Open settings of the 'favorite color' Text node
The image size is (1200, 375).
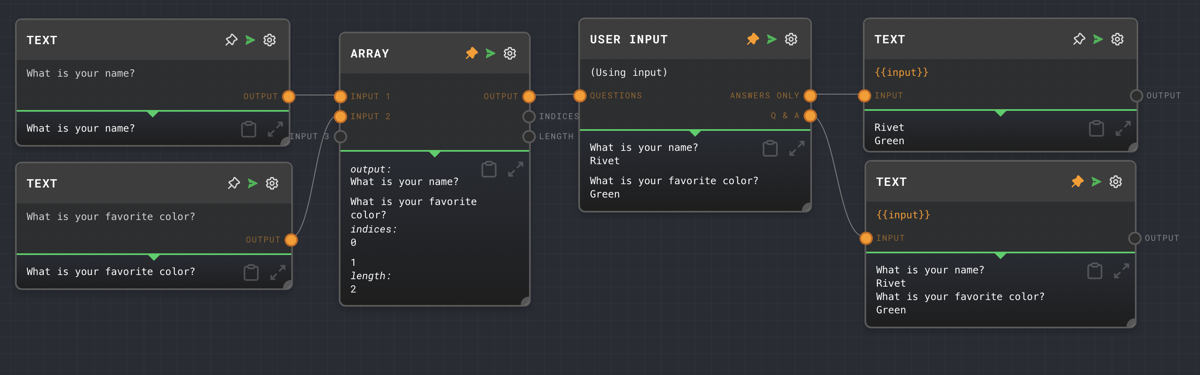272,183
